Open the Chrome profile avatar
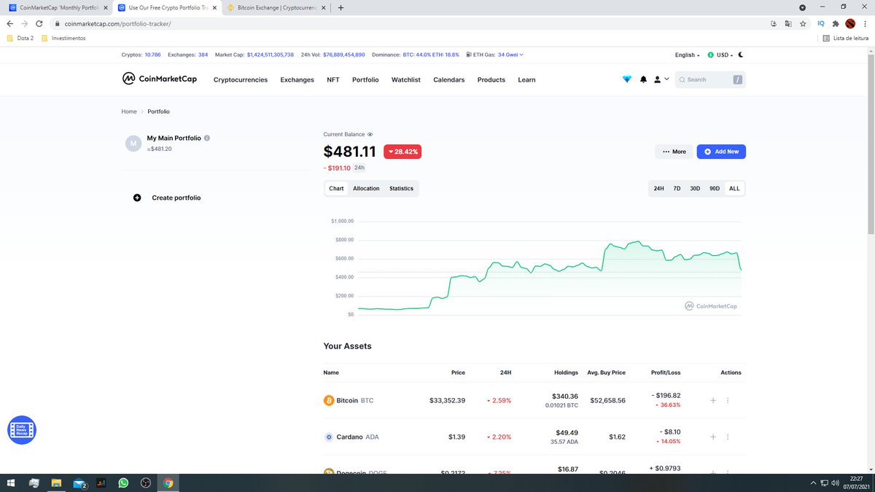Image resolution: width=875 pixels, height=492 pixels. pyautogui.click(x=850, y=23)
